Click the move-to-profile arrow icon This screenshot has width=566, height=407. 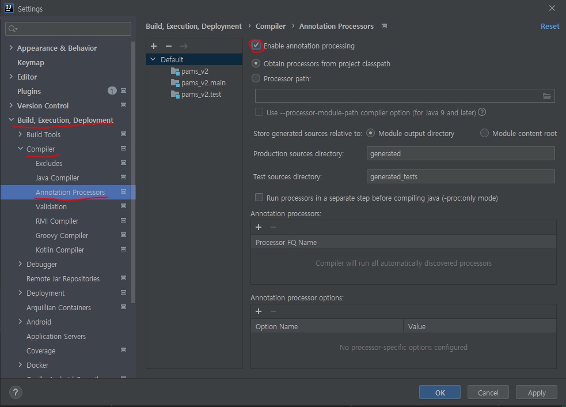click(x=184, y=46)
